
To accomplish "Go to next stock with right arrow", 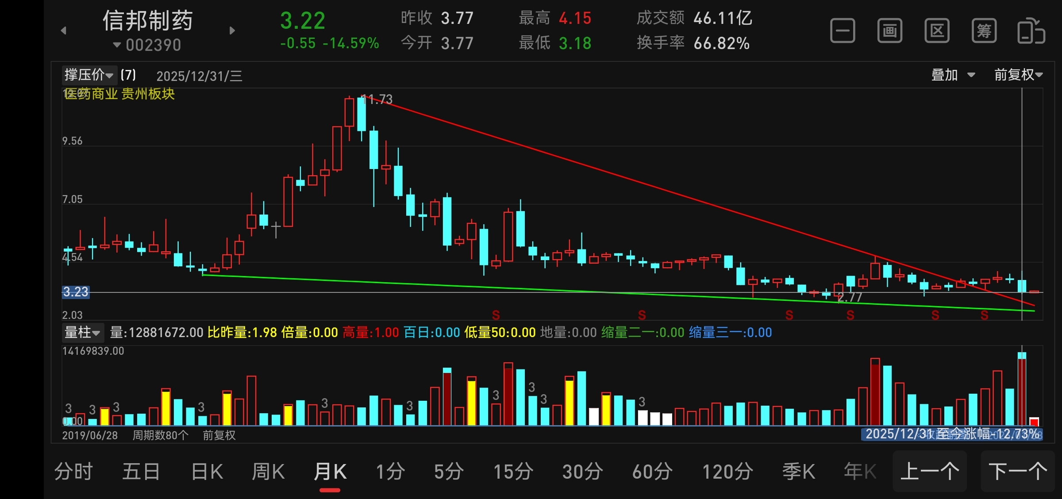I will click(x=232, y=31).
